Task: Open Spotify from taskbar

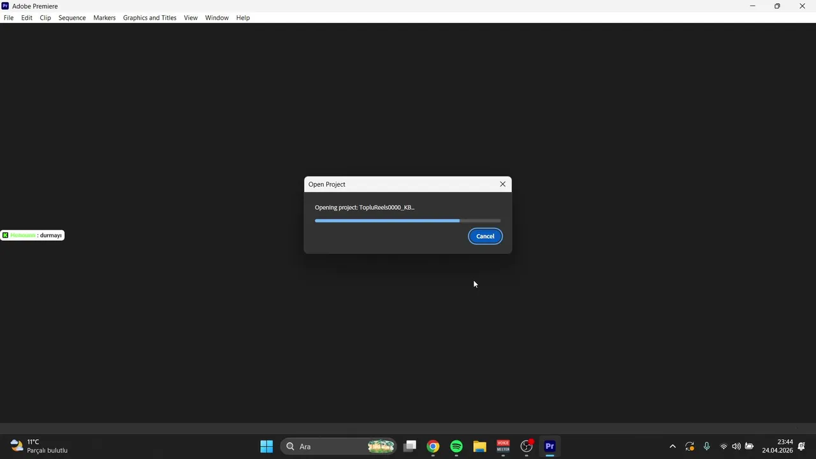Action: tap(456, 446)
